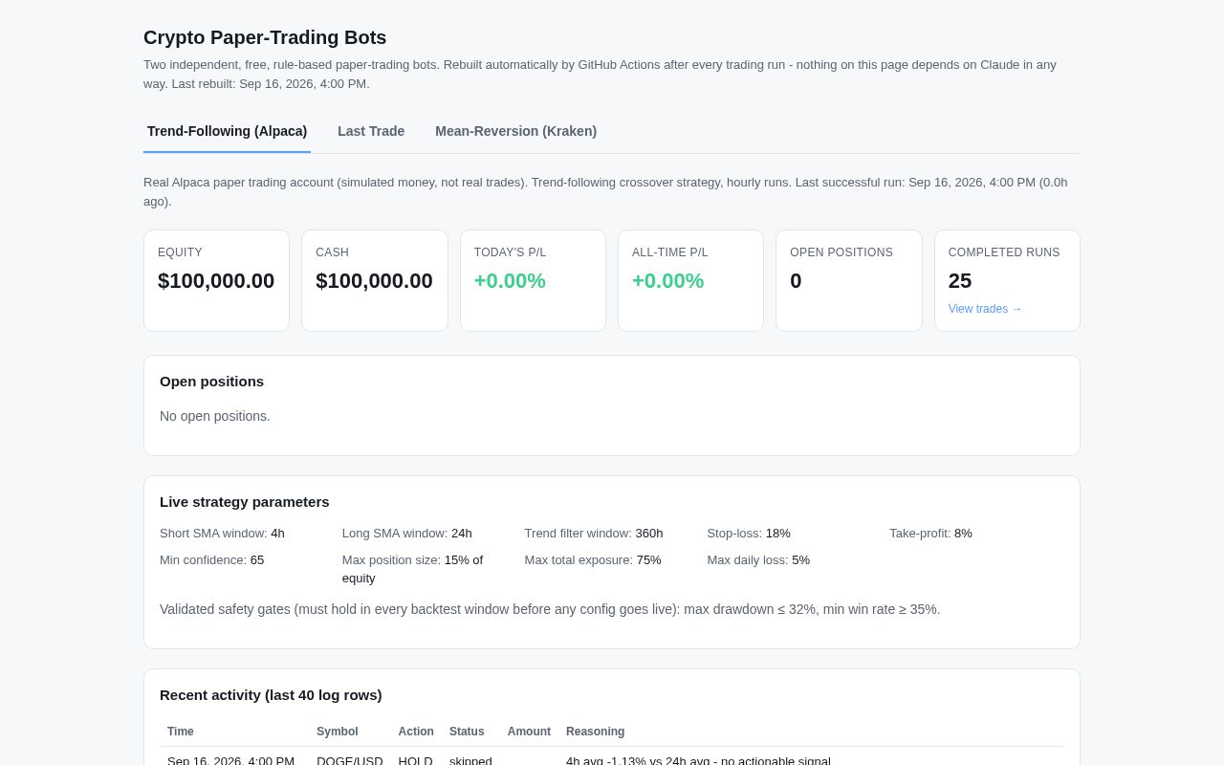Viewport: 1224px width, 765px height.
Task: Click Max position size: 15% of equity
Action: tap(413, 569)
